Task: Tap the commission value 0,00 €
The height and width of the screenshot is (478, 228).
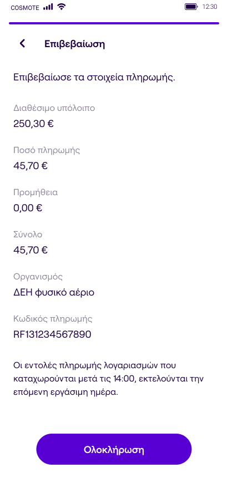Action: pos(28,208)
